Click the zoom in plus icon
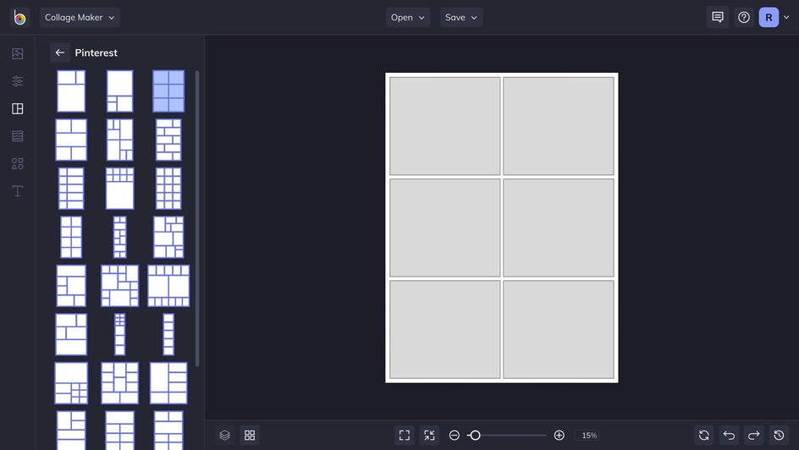The image size is (799, 450). pos(559,436)
